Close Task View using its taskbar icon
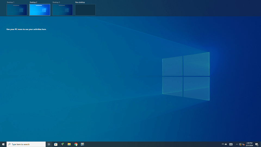261x147 pixels. pos(49,144)
